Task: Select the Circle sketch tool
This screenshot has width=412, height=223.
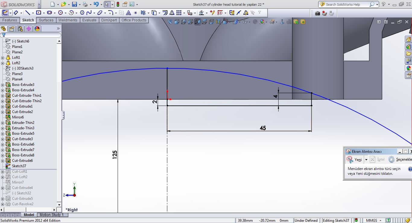Action: (60, 13)
